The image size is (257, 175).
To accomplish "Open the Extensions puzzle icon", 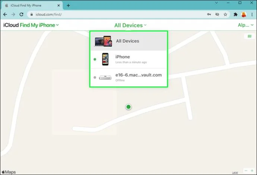I will click(x=235, y=15).
